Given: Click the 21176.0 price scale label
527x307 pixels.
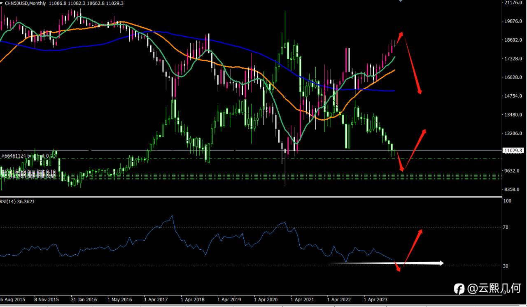Looking at the screenshot, I should pos(513,2).
